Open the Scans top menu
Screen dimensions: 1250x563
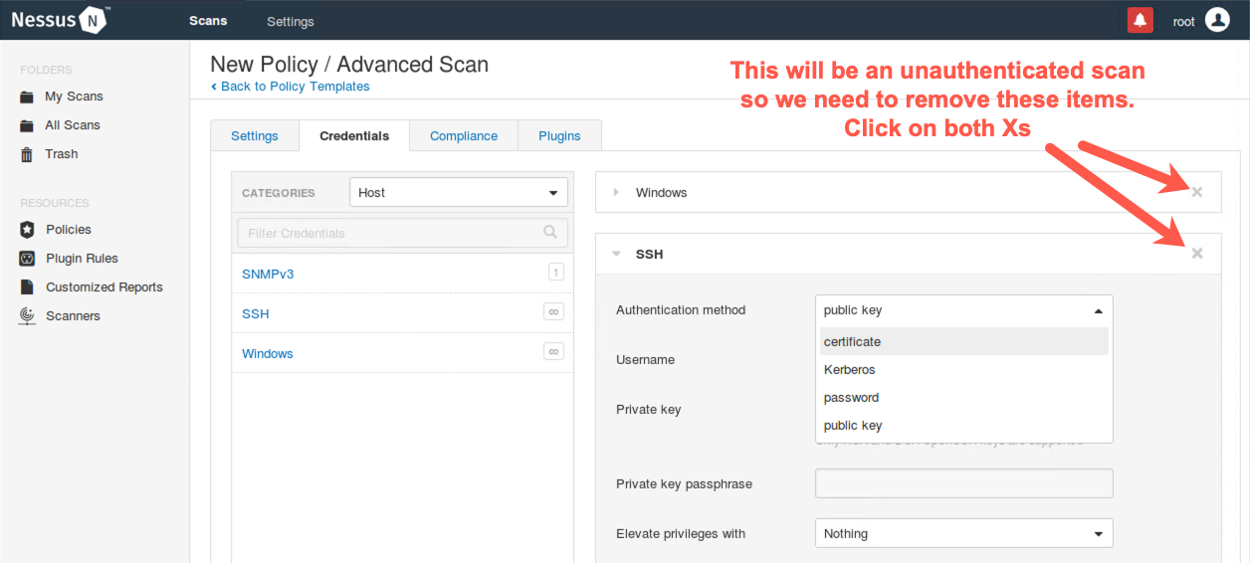pyautogui.click(x=208, y=21)
